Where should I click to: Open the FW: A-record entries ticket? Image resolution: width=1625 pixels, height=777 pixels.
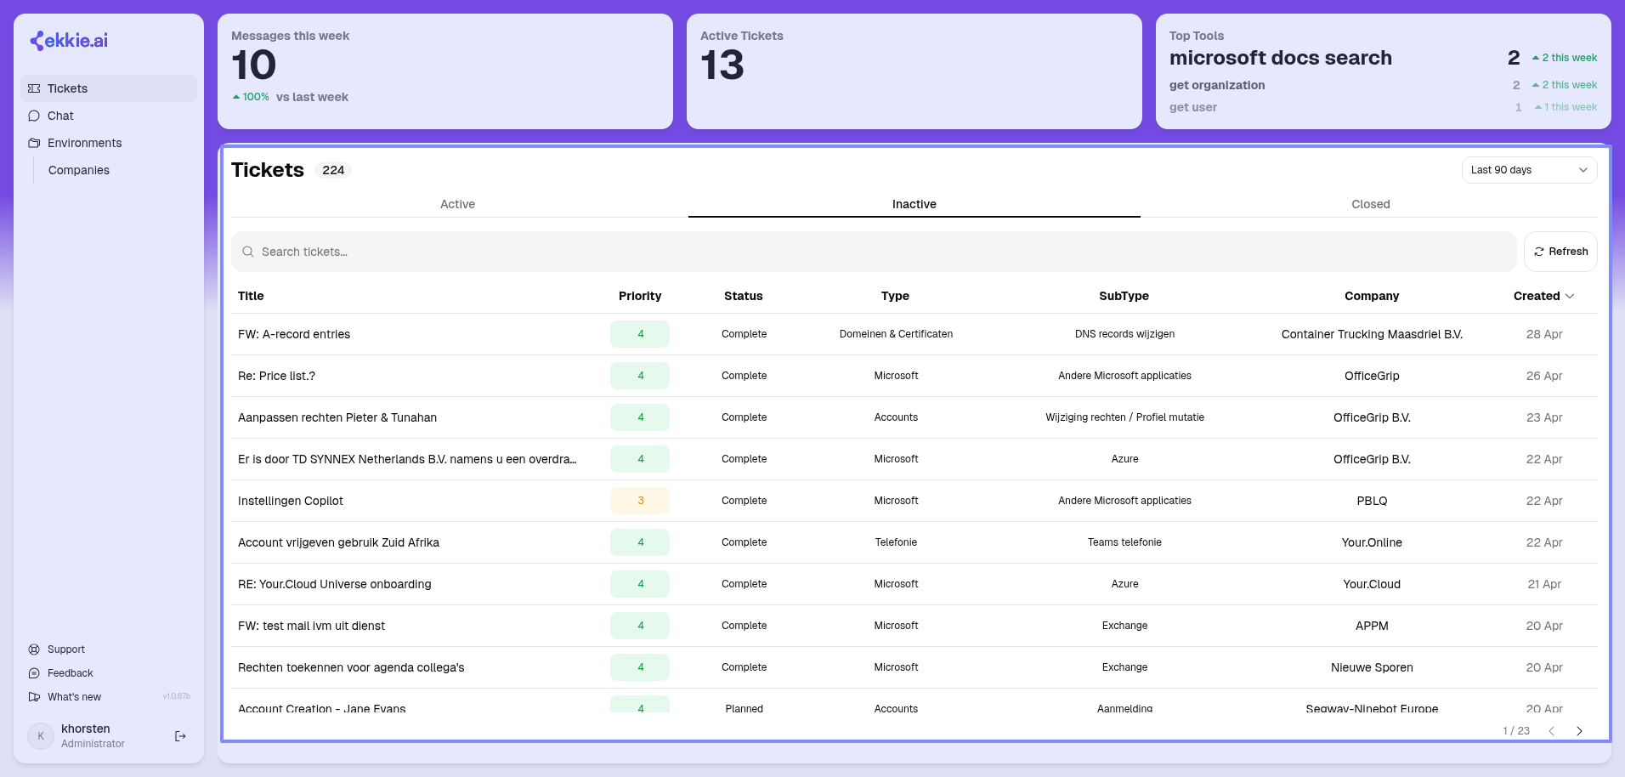294,334
